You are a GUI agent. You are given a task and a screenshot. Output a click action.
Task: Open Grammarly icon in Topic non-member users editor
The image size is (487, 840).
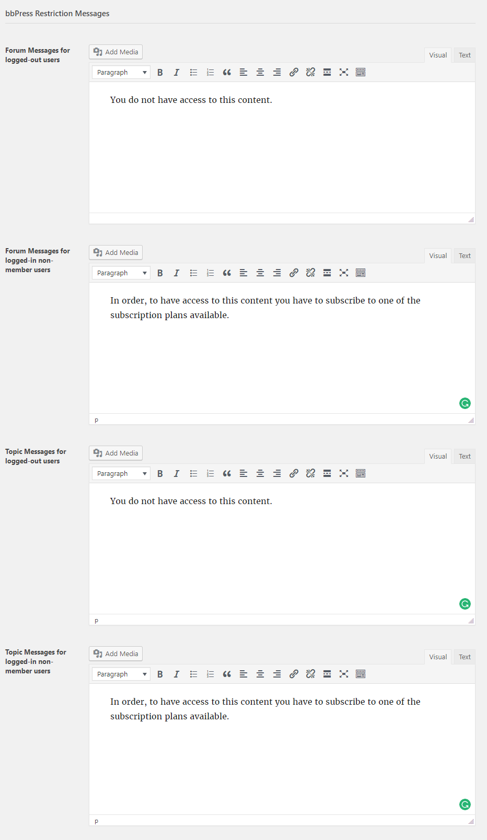pos(465,804)
